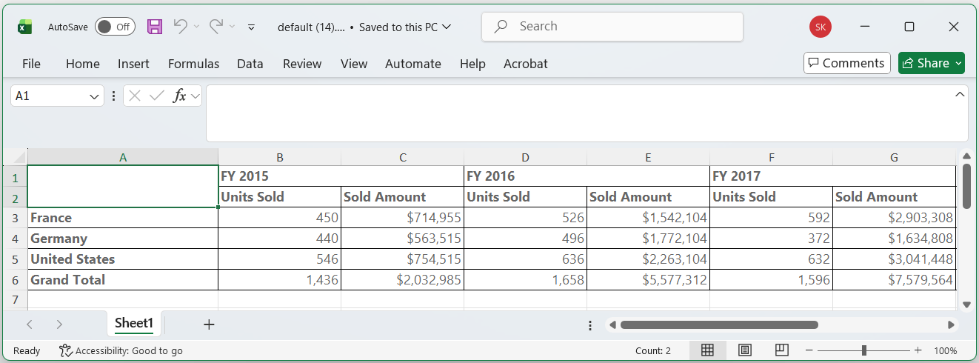Click the Insert Function fx icon
This screenshot has height=363, width=979.
coord(179,96)
